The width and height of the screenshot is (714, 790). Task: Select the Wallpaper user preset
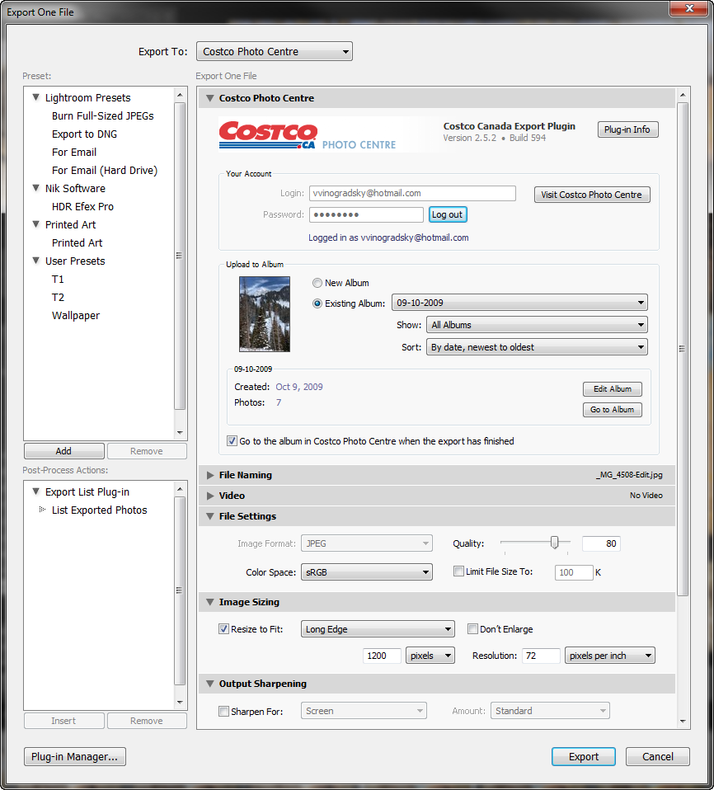pyautogui.click(x=76, y=315)
